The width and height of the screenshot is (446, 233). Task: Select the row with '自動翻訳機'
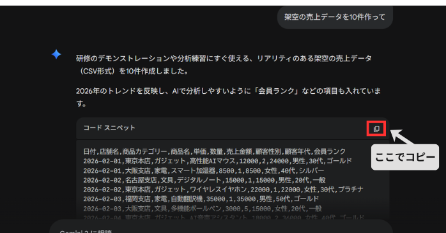tap(201, 199)
